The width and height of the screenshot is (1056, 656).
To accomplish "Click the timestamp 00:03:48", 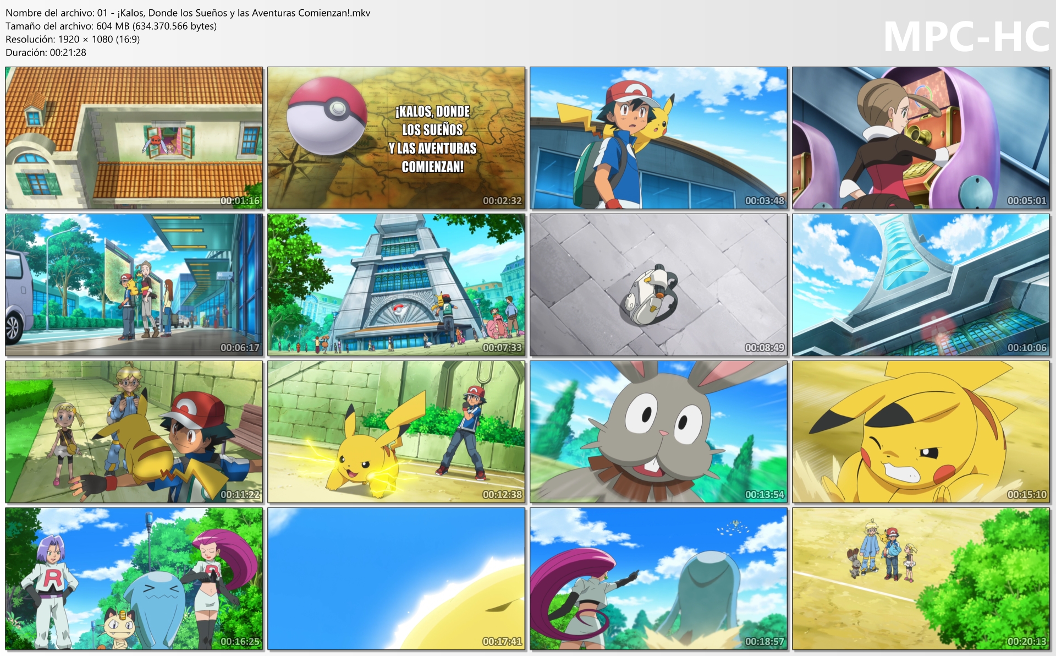I will click(765, 201).
